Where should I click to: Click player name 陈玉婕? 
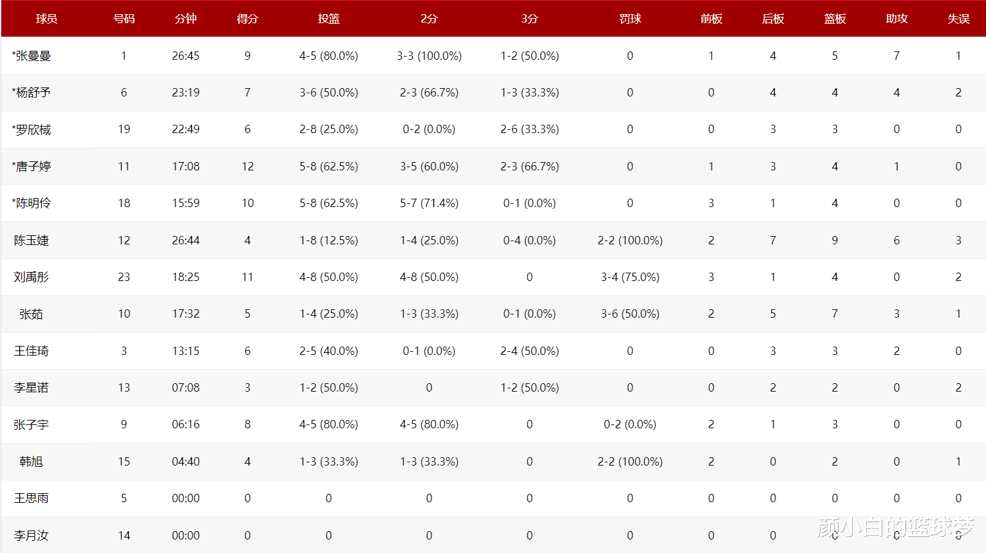tap(31, 240)
